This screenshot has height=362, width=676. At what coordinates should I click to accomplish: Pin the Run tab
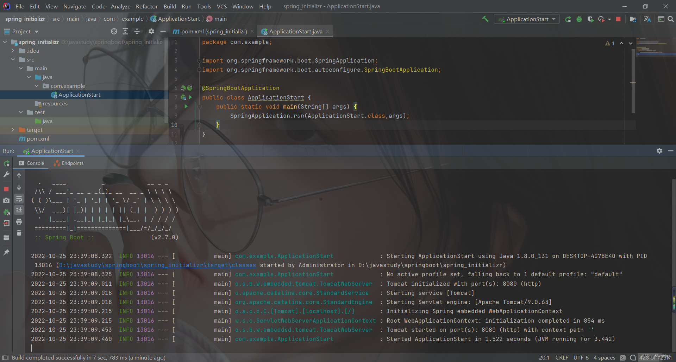coord(6,252)
